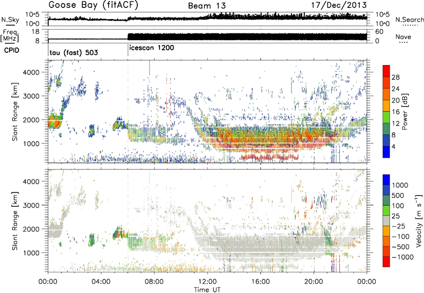Click the '08:00' time tick label
This screenshot has height=293, width=424.
pos(154,282)
